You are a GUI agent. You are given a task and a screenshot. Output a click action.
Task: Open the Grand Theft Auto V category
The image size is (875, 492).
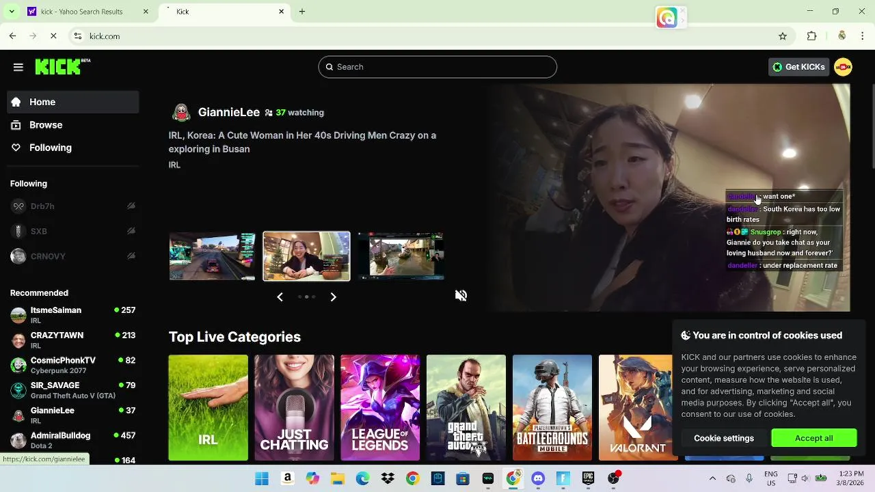pyautogui.click(x=466, y=407)
